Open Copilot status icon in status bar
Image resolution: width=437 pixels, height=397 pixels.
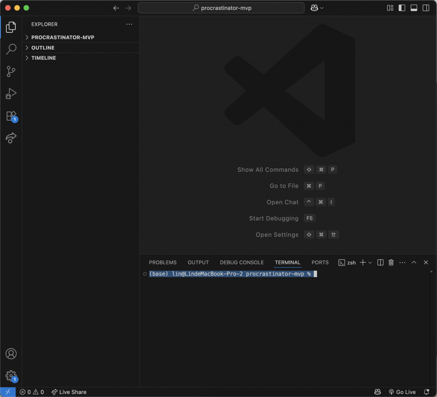(378, 392)
